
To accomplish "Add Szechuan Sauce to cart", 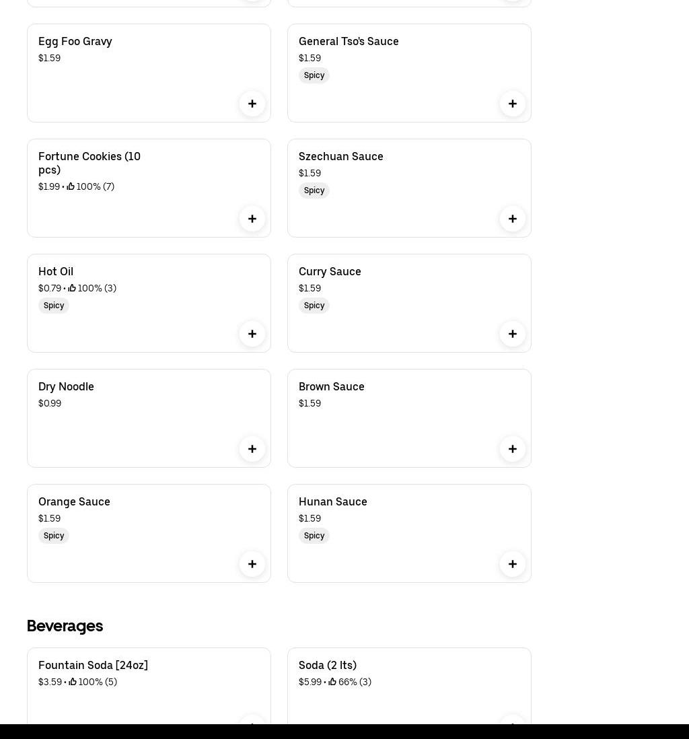I will (513, 219).
